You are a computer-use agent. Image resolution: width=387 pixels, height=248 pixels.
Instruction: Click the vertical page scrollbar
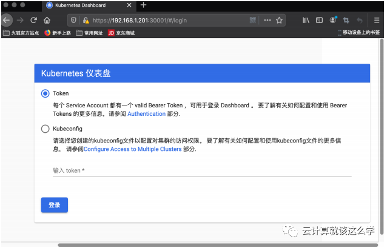point(382,136)
